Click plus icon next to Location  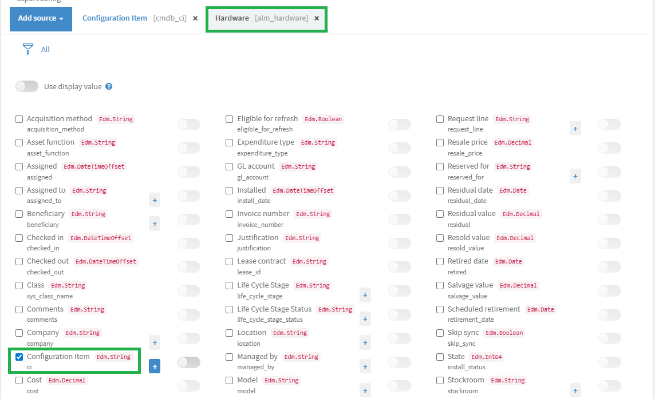pos(365,342)
